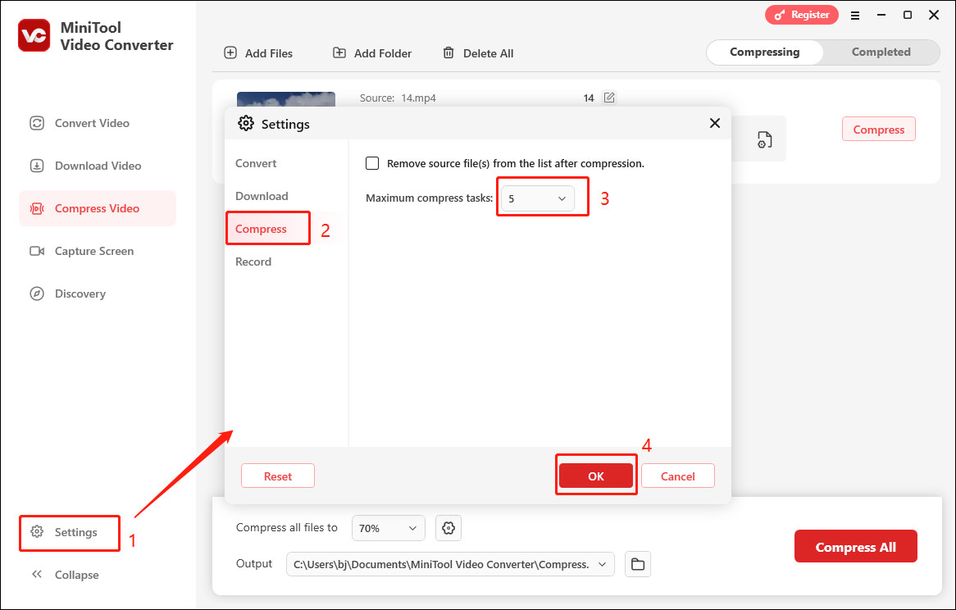Click the edit name icon beside 14
The width and height of the screenshot is (956, 610).
pos(609,98)
